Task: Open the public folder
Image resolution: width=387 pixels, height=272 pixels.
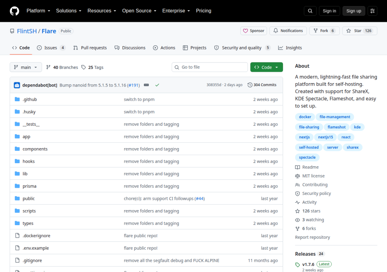Action: 29,198
